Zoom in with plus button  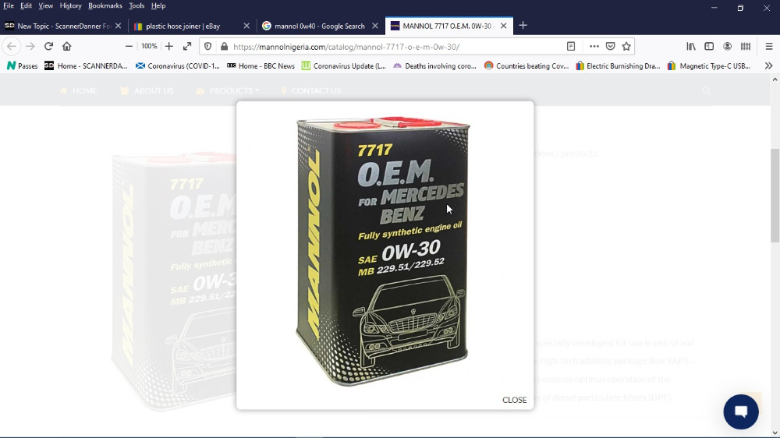(169, 46)
